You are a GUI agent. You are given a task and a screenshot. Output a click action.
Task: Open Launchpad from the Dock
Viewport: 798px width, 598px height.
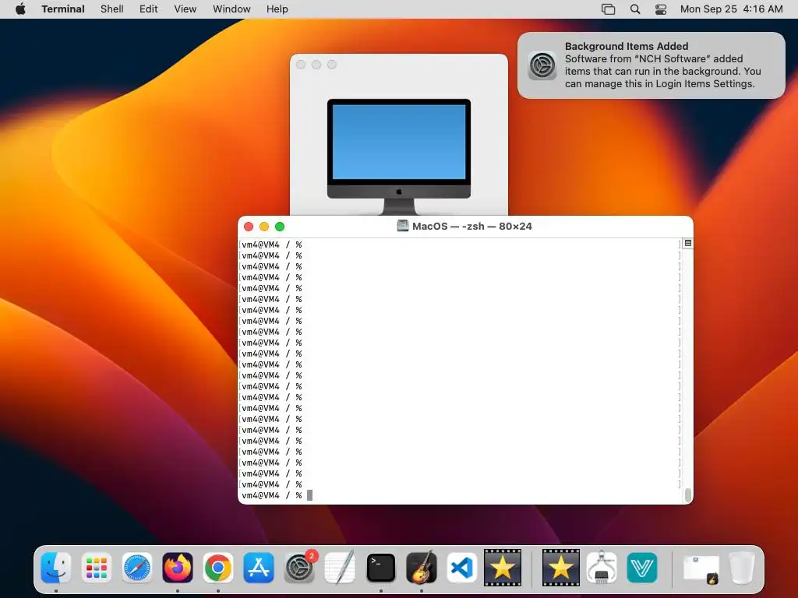pos(96,567)
